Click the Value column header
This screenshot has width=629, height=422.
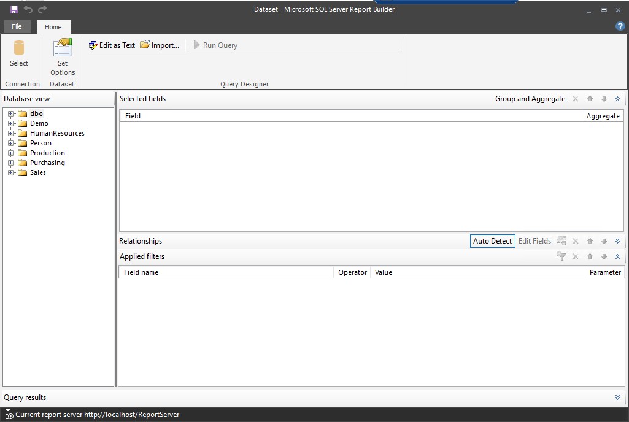[x=478, y=272]
